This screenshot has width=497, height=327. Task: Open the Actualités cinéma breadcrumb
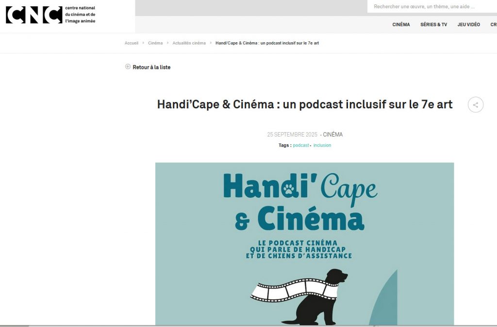189,43
